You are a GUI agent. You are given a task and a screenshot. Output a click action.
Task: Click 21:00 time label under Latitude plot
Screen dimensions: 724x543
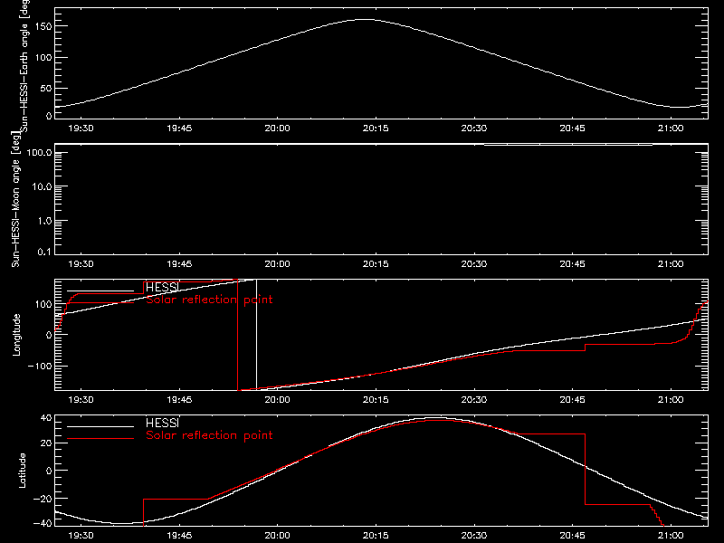coord(671,535)
